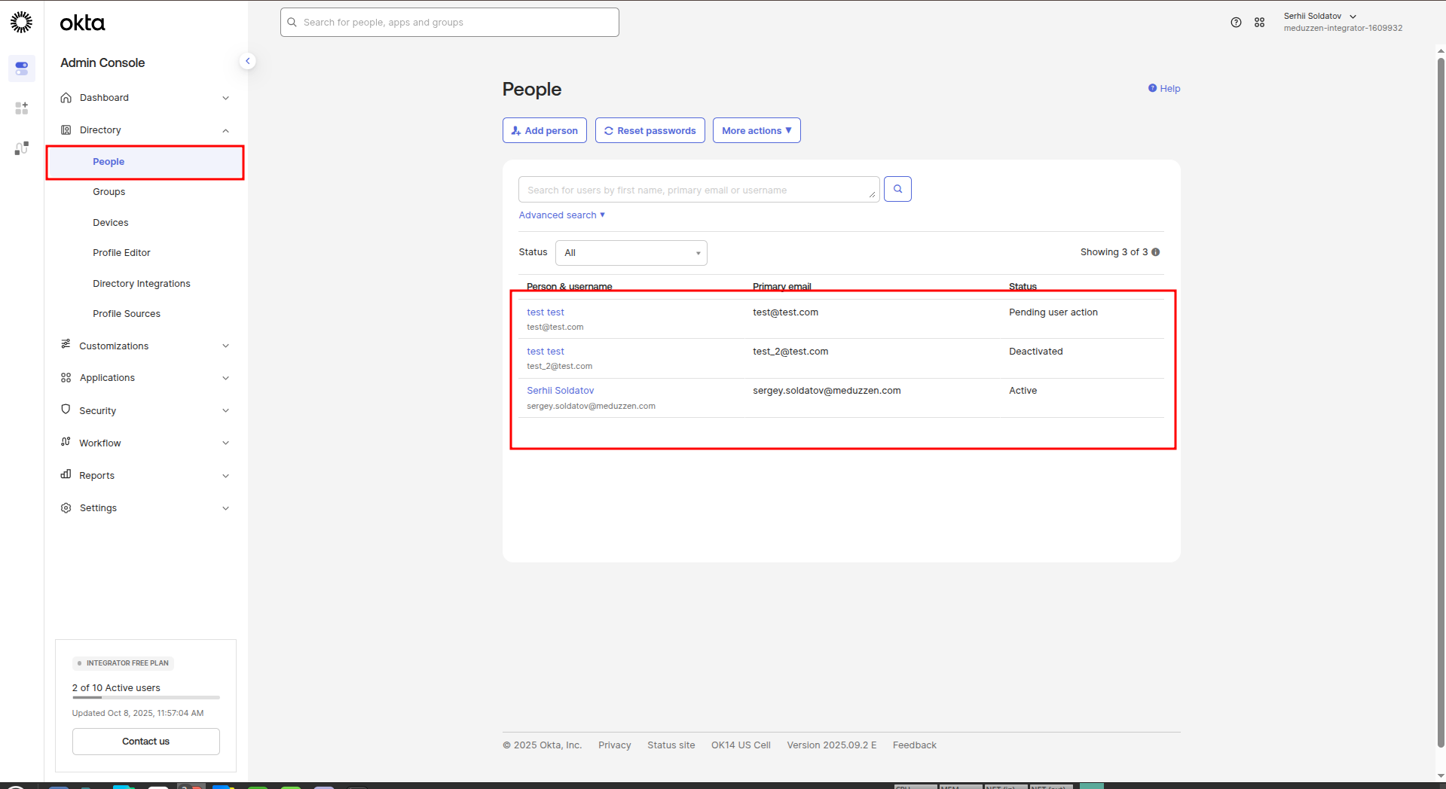This screenshot has height=789, width=1446.
Task: Click the OK14 US Cell footer text
Action: click(741, 745)
